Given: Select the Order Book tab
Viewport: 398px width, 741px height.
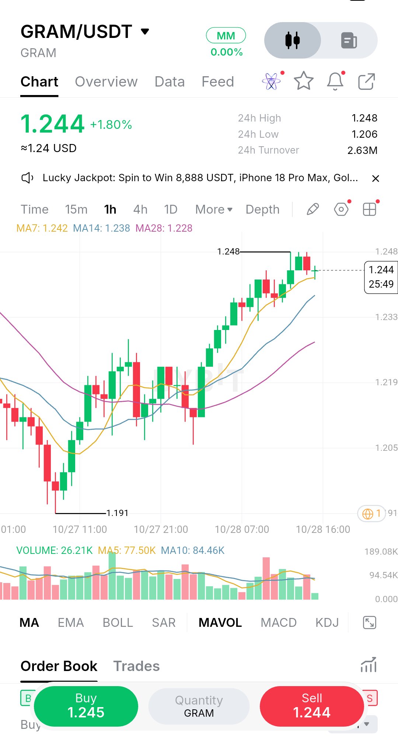Looking at the screenshot, I should [x=59, y=666].
